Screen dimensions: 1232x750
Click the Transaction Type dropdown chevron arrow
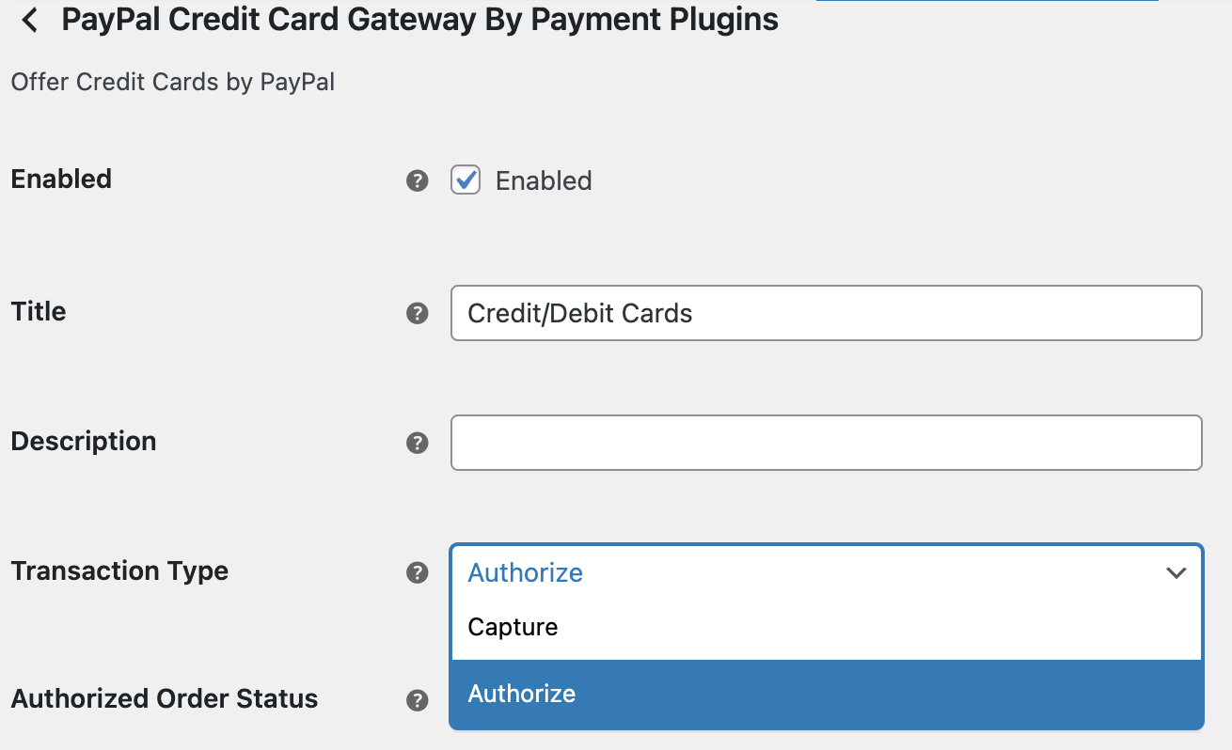point(1176,572)
